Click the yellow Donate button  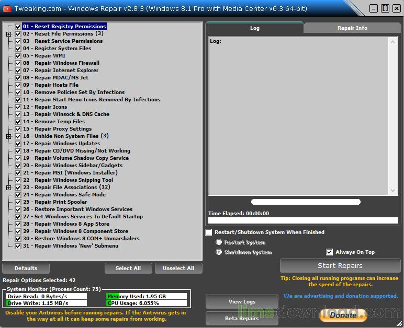(x=343, y=315)
